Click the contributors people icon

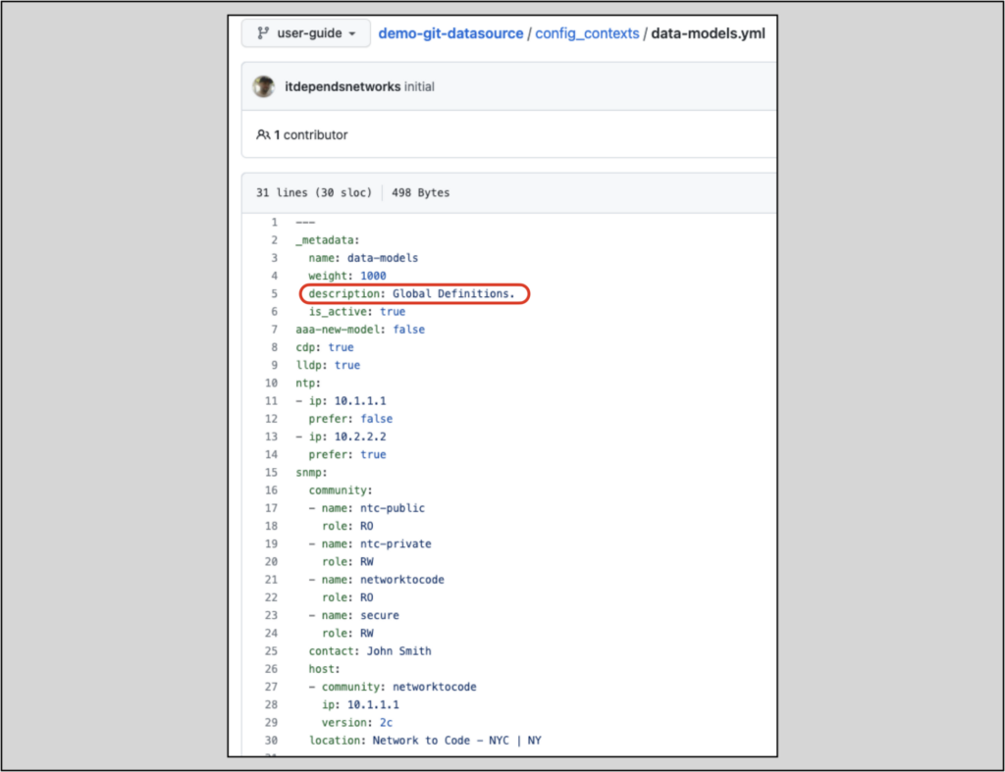[263, 134]
